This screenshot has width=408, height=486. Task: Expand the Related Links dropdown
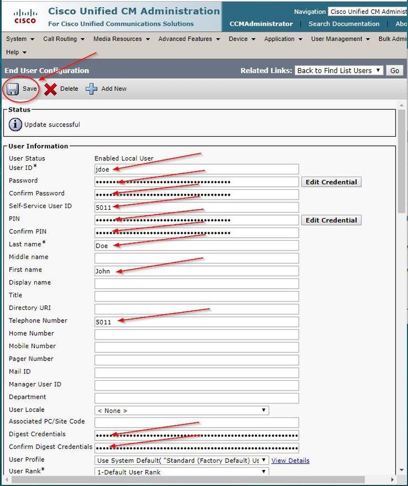[339, 71]
